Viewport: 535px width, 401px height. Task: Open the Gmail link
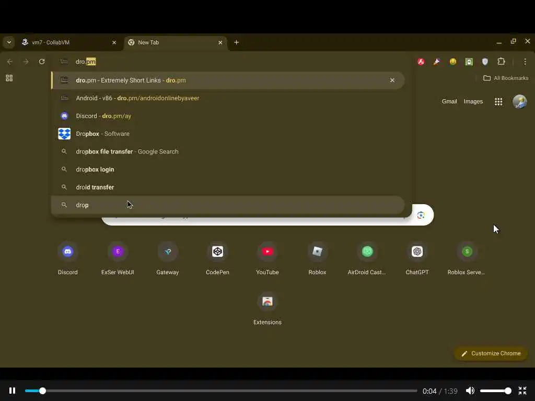(x=449, y=101)
